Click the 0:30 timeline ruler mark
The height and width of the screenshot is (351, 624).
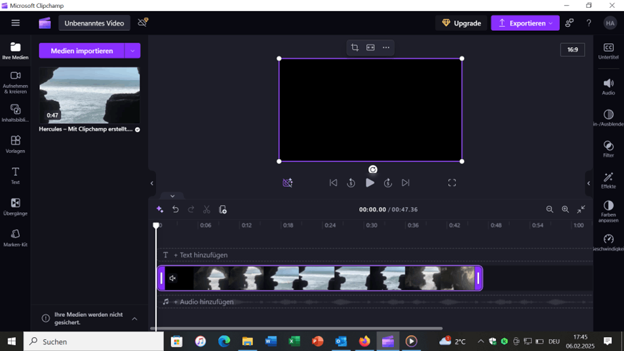coord(371,225)
